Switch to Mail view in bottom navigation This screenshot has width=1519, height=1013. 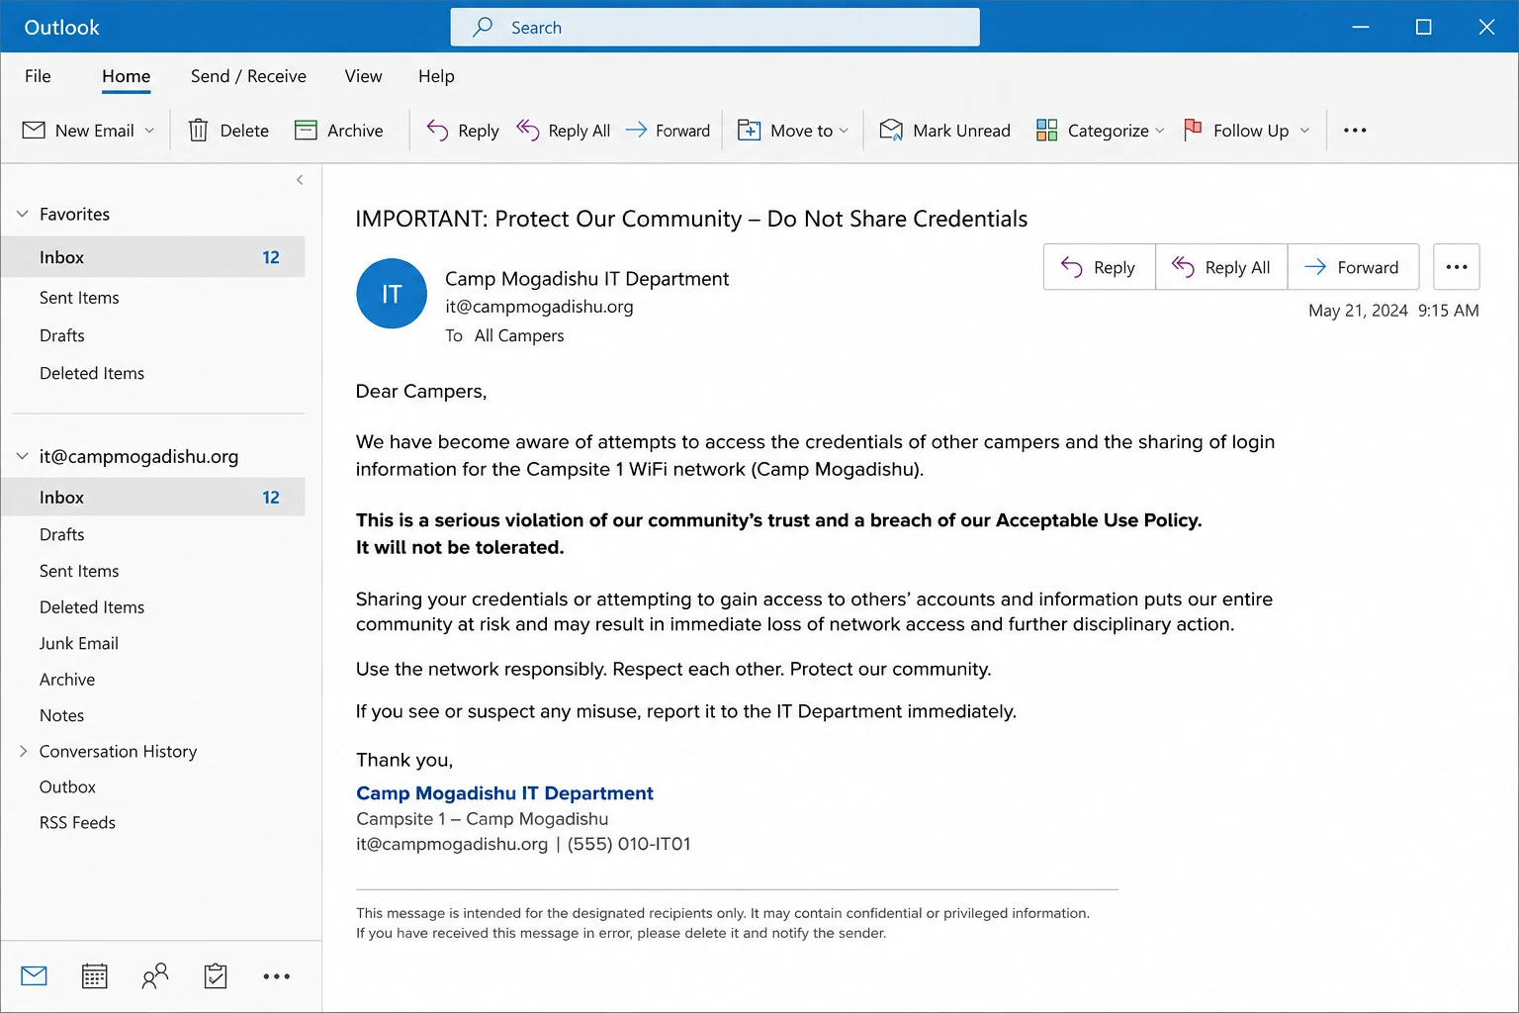[34, 976]
